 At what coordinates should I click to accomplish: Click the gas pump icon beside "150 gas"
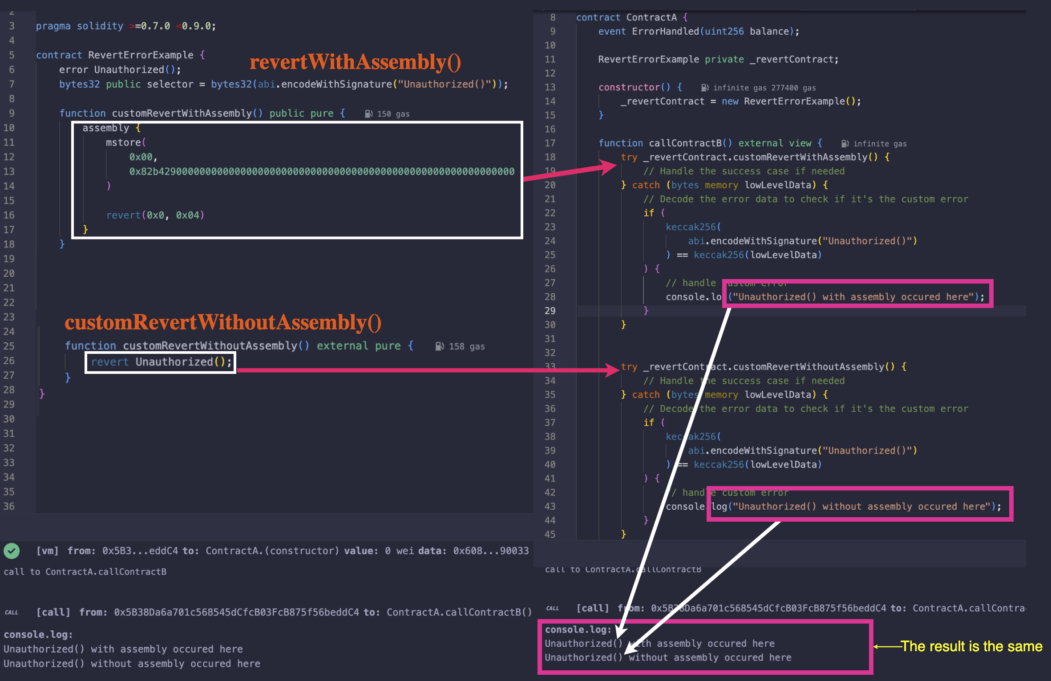click(x=368, y=114)
